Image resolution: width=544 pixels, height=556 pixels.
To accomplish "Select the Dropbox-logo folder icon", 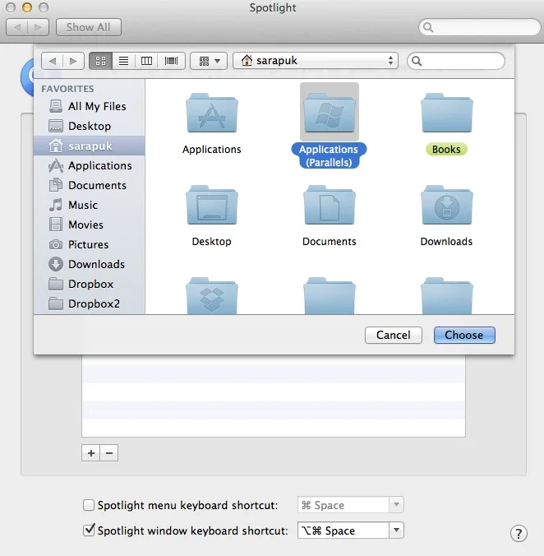I will tap(212, 296).
